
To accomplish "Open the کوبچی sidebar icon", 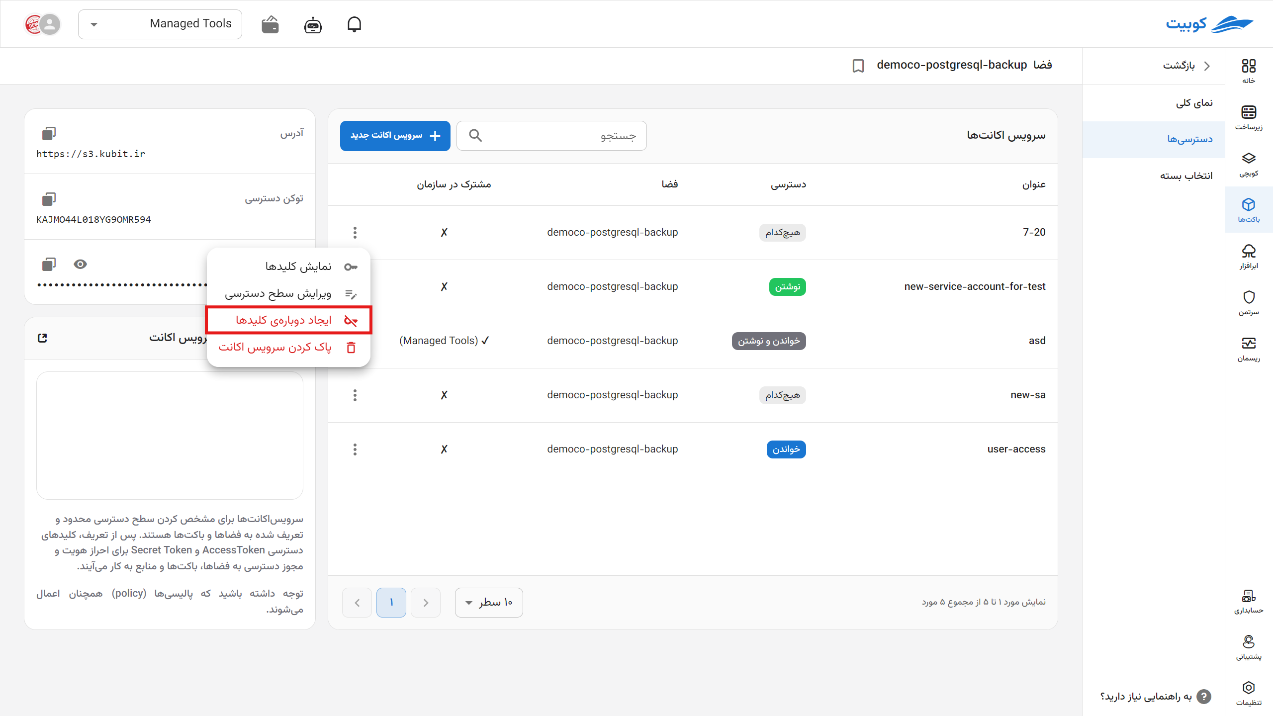I will (x=1248, y=164).
